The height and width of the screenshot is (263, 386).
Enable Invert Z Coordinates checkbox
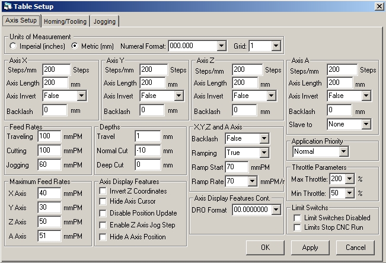pos(103,191)
